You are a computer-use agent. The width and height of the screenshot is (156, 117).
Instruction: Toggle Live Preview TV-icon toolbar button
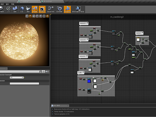tap(42, 9)
